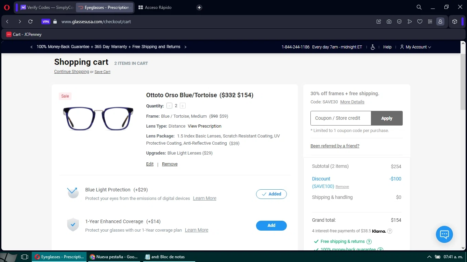Open Task View on the taskbar
The image size is (467, 262).
[25, 257]
